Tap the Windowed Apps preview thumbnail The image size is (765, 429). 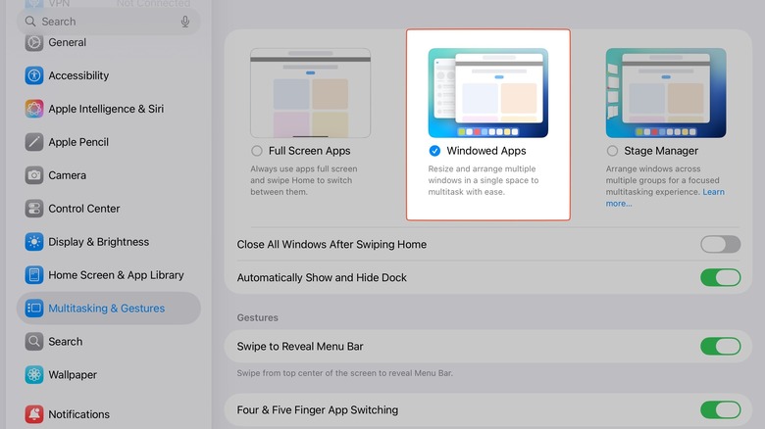[487, 93]
